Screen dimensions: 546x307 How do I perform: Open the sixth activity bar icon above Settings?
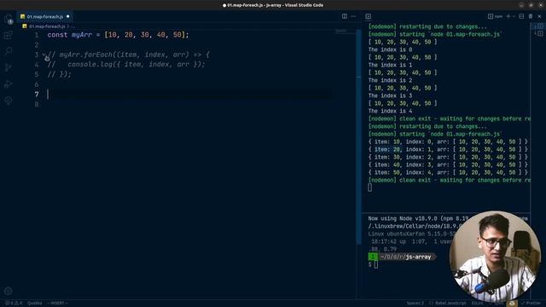pos(9,101)
